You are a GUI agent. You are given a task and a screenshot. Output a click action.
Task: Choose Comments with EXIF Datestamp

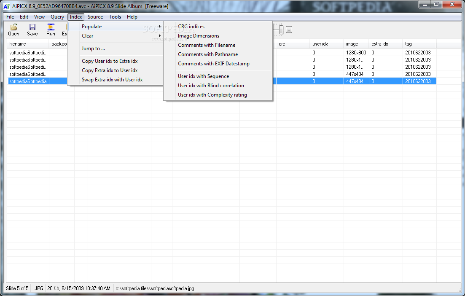tap(218, 64)
